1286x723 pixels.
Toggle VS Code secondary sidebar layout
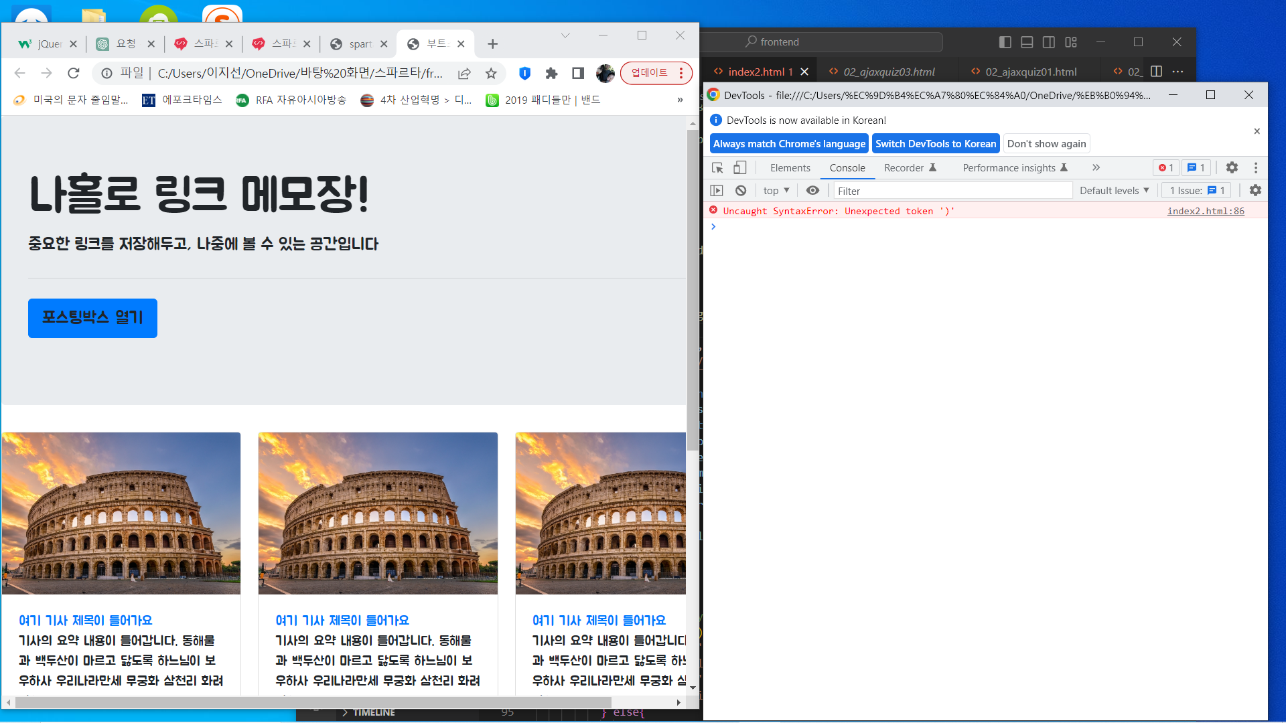[x=1049, y=42]
